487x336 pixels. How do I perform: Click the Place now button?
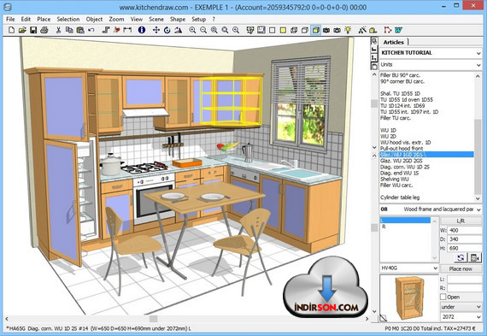coord(461,268)
